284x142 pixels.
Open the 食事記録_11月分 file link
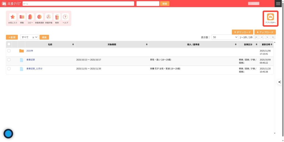click(34, 69)
